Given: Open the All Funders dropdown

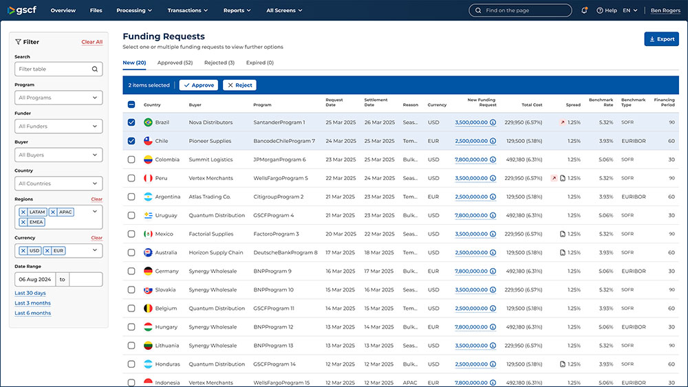Looking at the screenshot, I should pyautogui.click(x=58, y=126).
